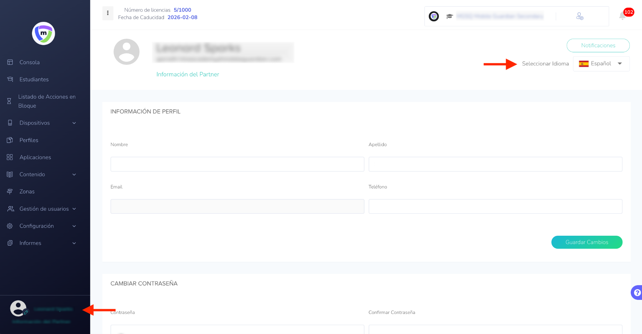Click the user settings icon in top bar
This screenshot has height=334, width=642.
[580, 16]
